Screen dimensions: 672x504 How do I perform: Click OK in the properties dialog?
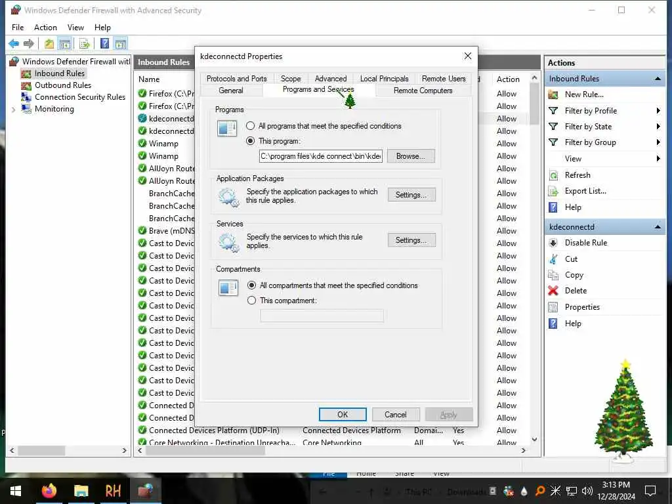tap(343, 415)
